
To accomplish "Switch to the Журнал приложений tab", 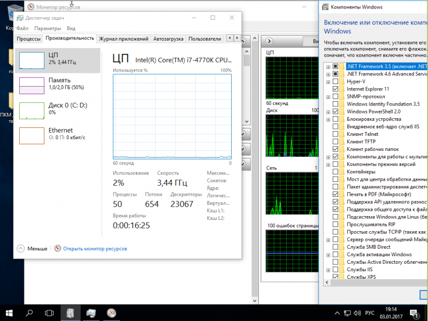I will (x=124, y=39).
